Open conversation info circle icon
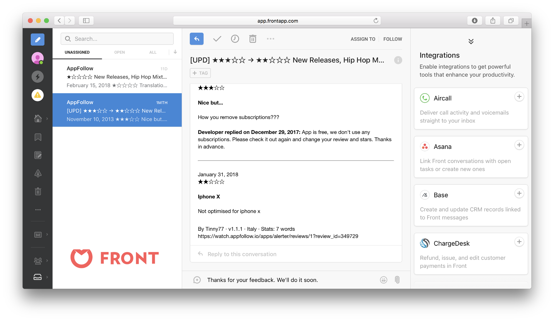 point(398,60)
